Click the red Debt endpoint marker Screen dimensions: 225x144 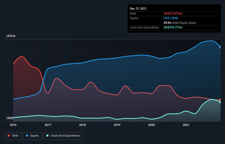click(220, 100)
